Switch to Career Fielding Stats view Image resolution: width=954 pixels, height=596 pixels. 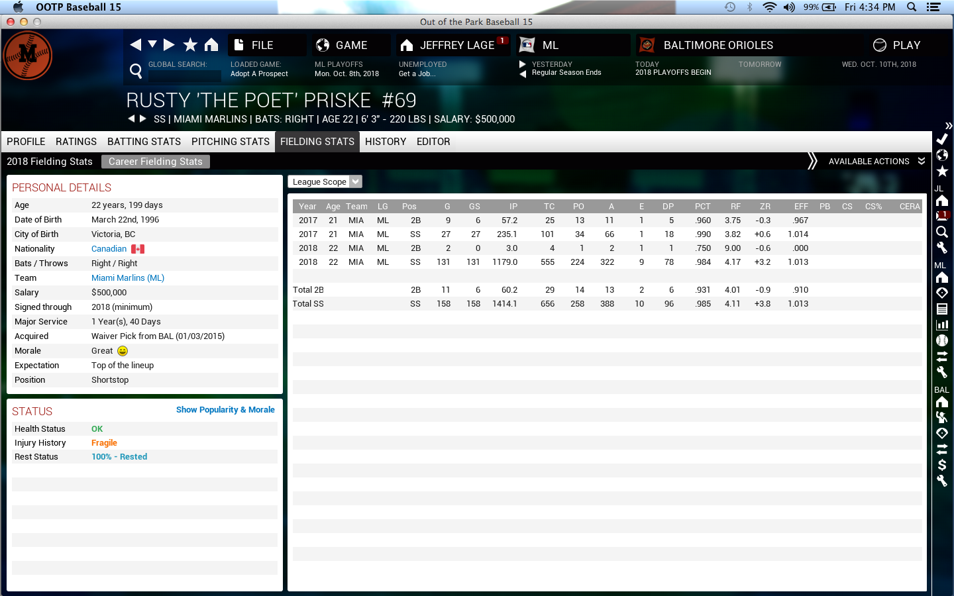(x=156, y=162)
